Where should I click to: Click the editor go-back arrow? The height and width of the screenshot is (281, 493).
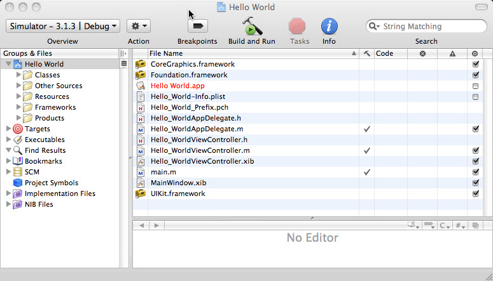click(141, 225)
